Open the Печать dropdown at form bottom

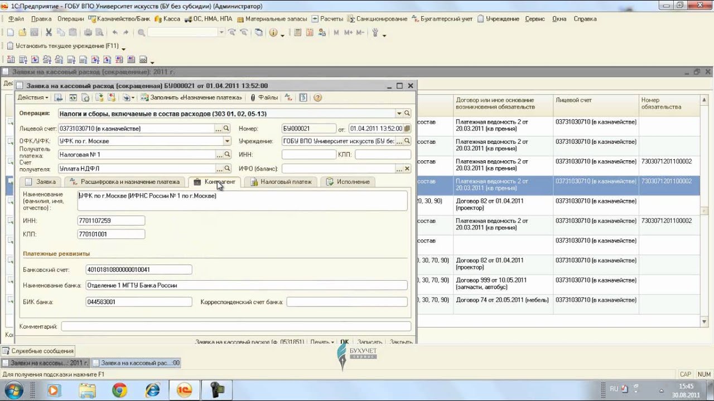point(322,341)
